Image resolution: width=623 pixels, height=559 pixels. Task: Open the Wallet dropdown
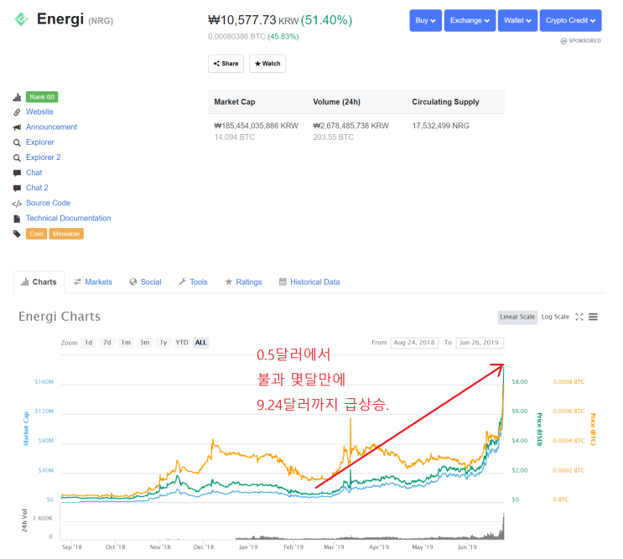[x=517, y=21]
